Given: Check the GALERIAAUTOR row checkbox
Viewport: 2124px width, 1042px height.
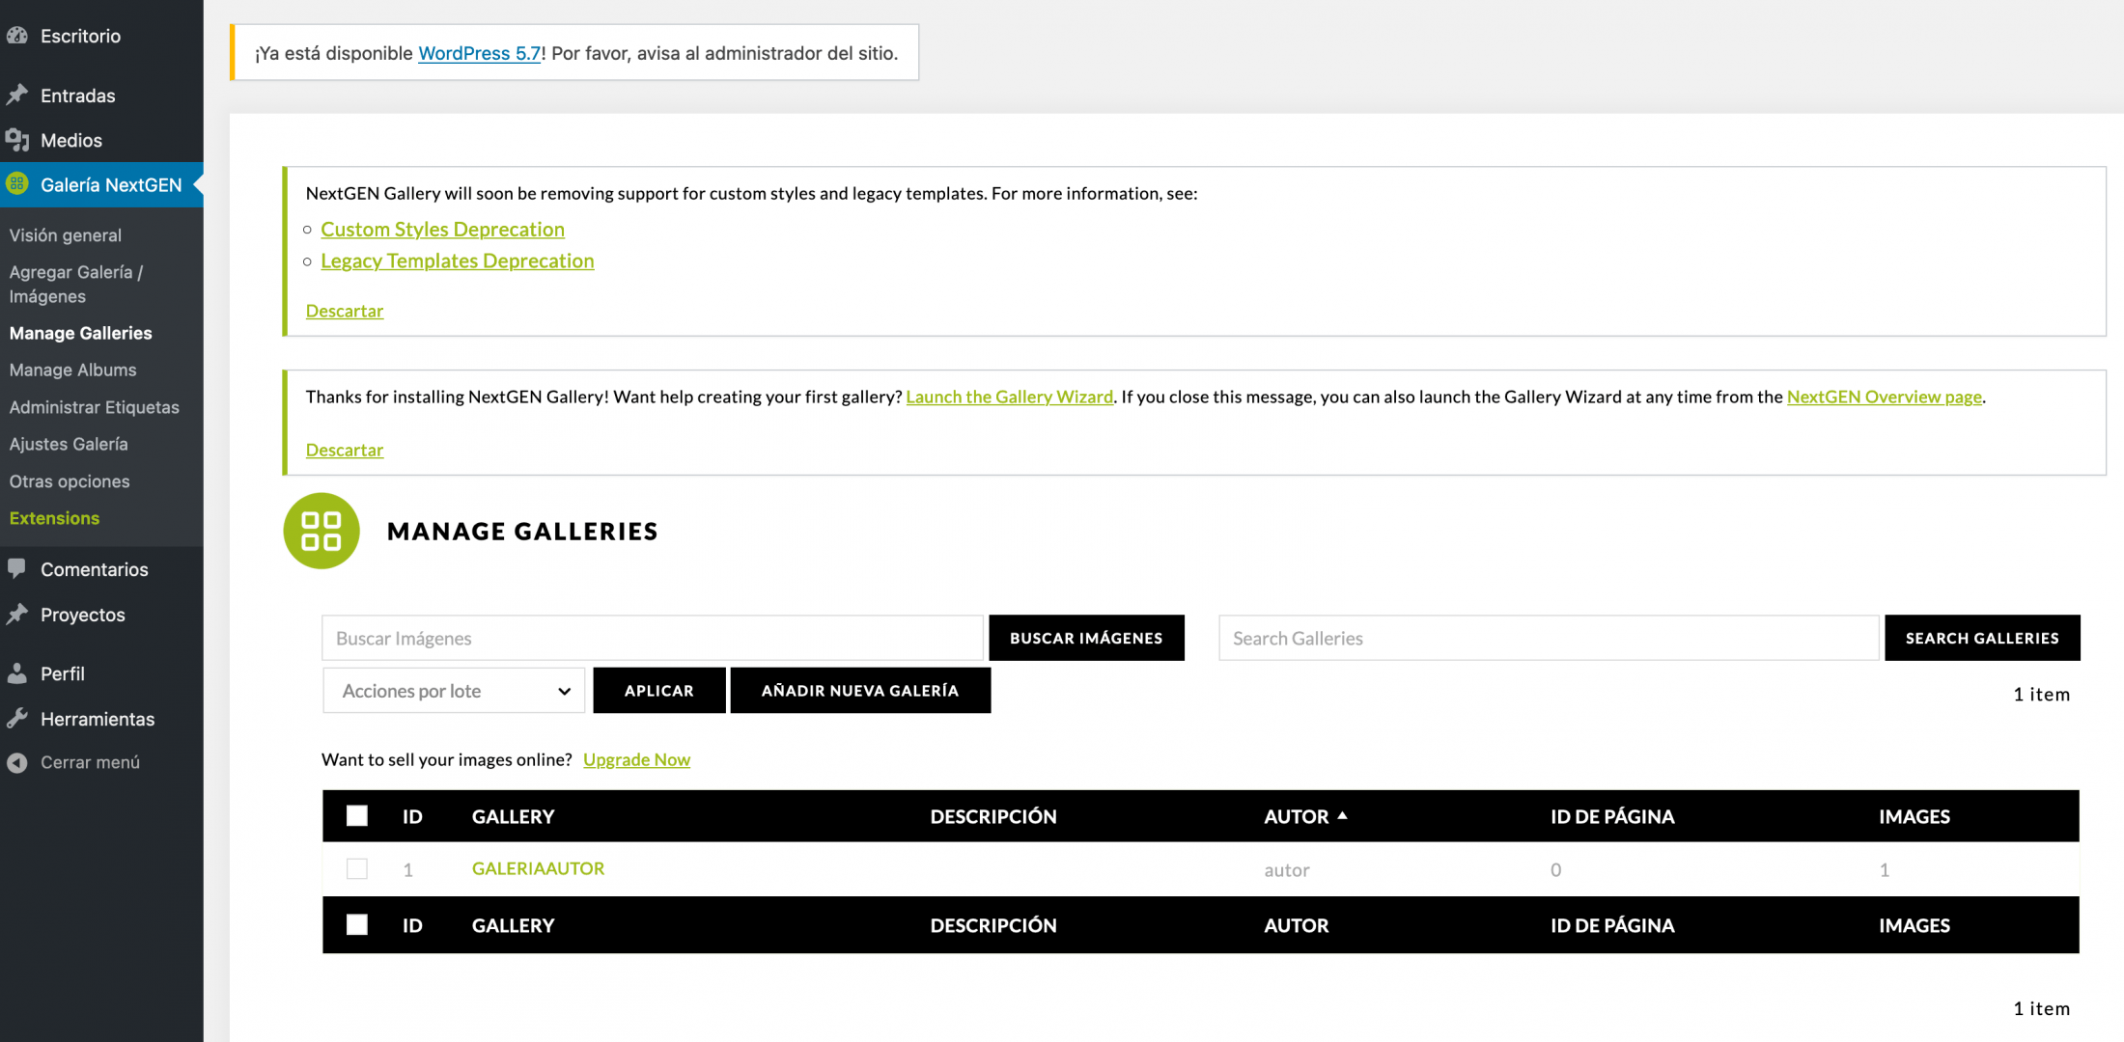Looking at the screenshot, I should (x=357, y=868).
